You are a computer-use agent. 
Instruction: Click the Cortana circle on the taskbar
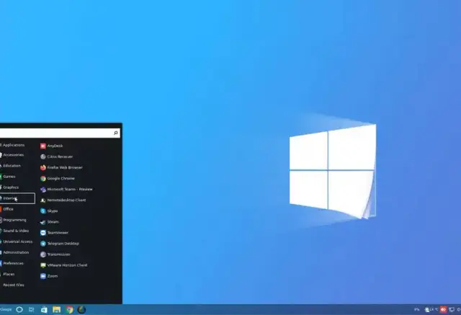(19, 309)
